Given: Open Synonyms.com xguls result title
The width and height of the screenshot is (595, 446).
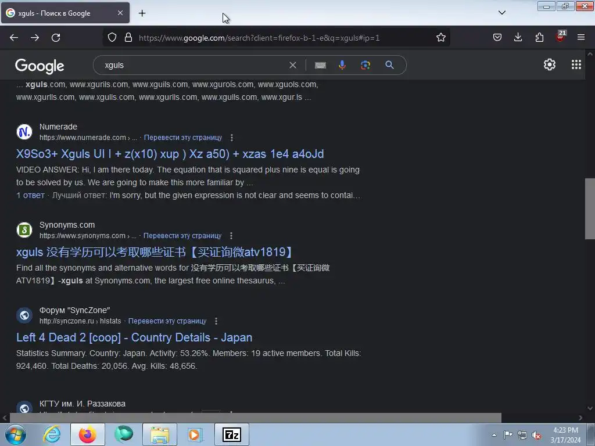Looking at the screenshot, I should tap(155, 252).
